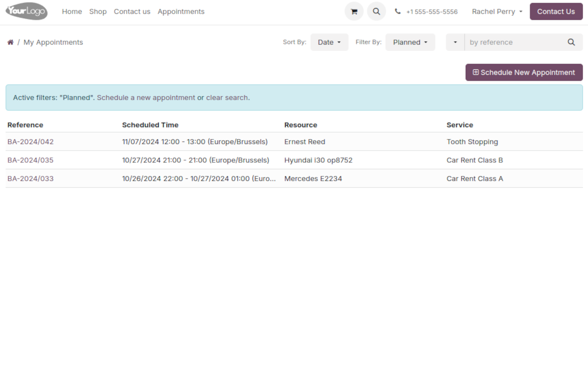Open appointment BA-2024/035
588x375 pixels.
pos(31,160)
